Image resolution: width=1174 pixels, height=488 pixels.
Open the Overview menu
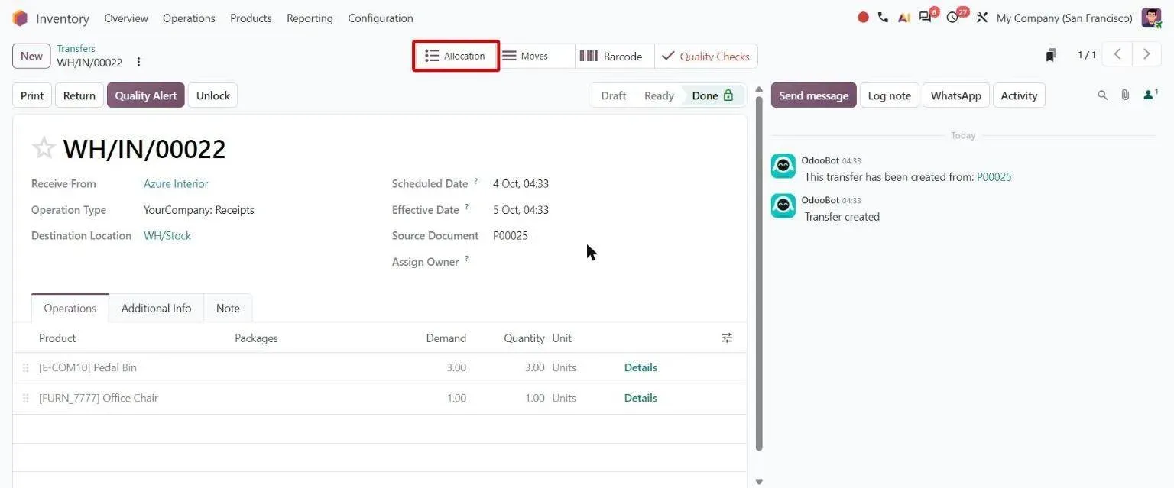pyautogui.click(x=126, y=18)
